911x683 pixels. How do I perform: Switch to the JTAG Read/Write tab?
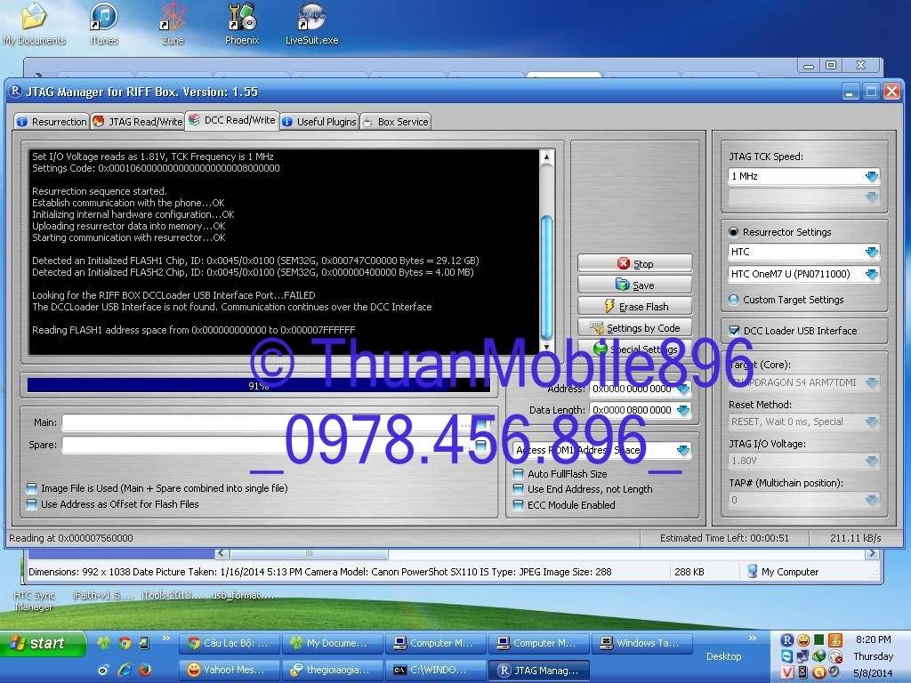point(138,122)
